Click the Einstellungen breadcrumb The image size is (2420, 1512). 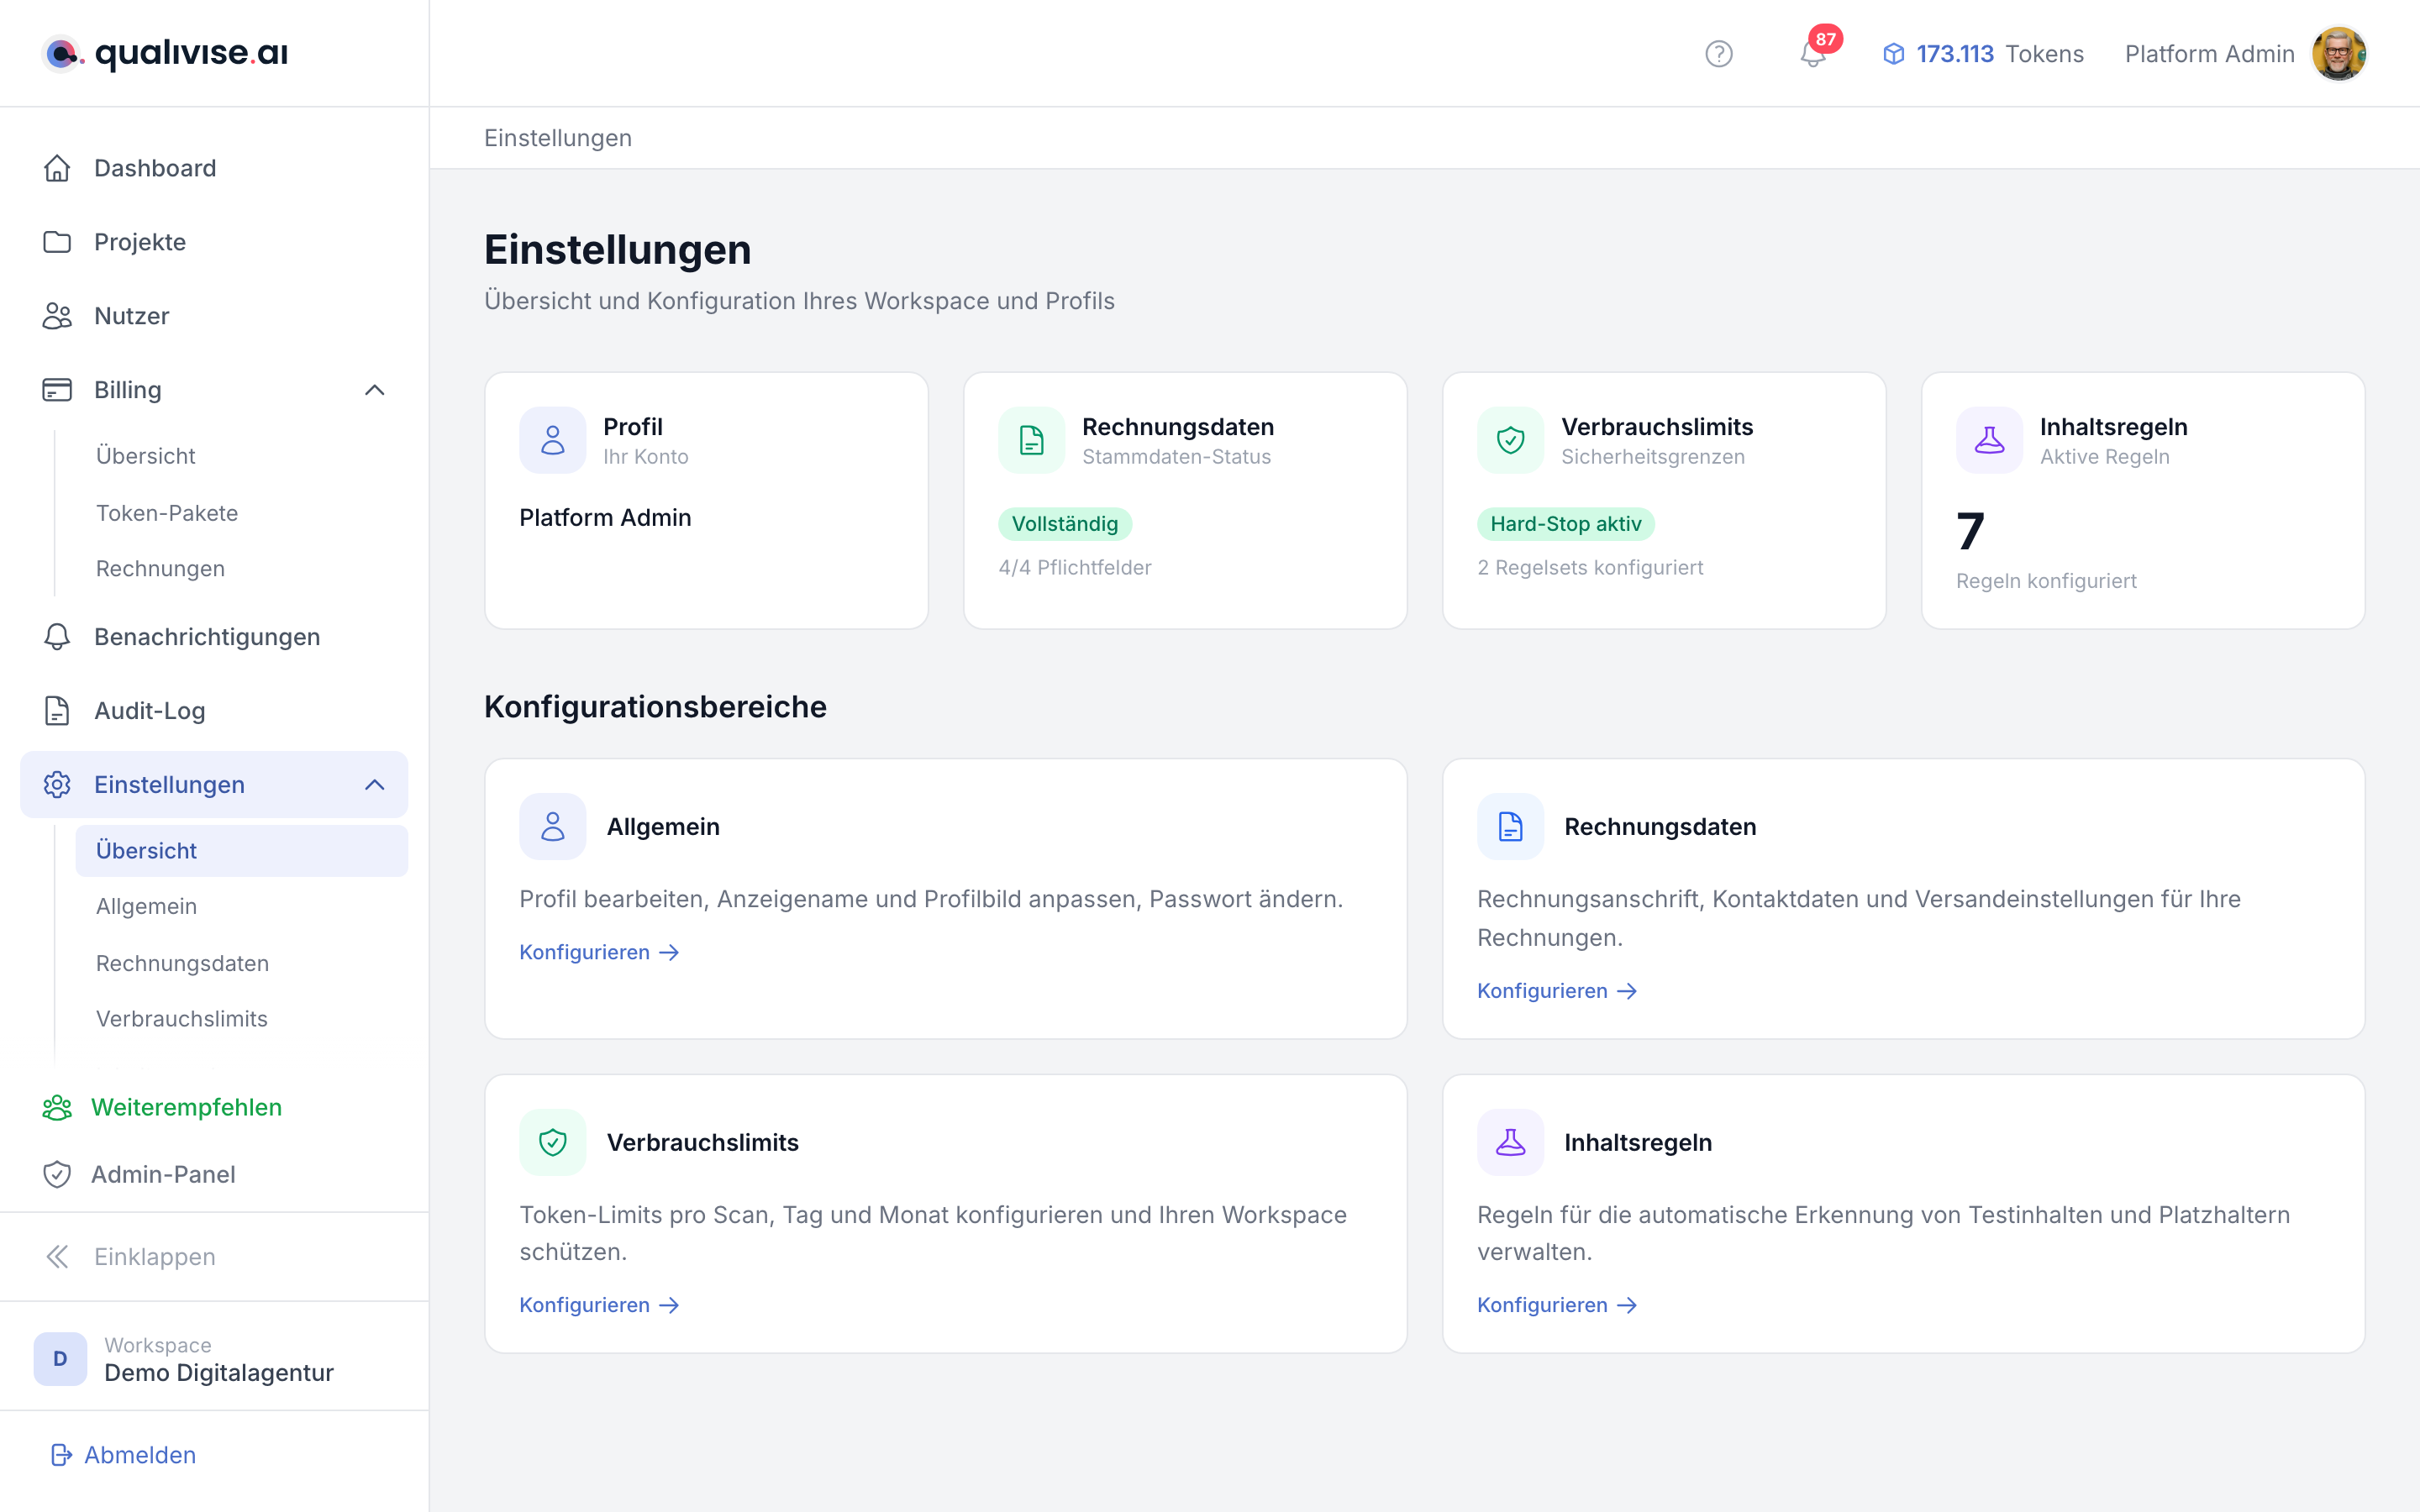click(558, 138)
